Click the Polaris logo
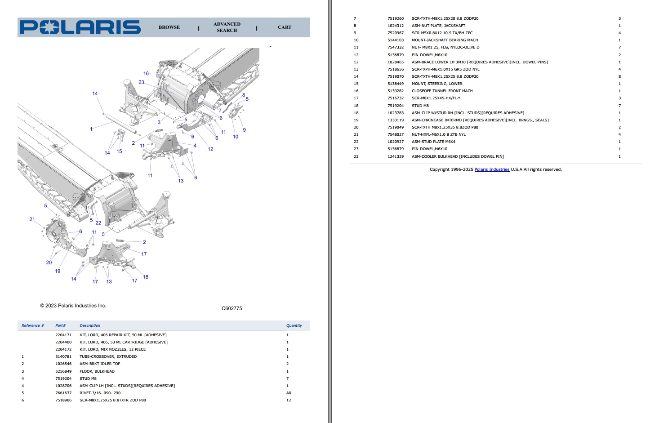659x423 pixels. [x=80, y=27]
